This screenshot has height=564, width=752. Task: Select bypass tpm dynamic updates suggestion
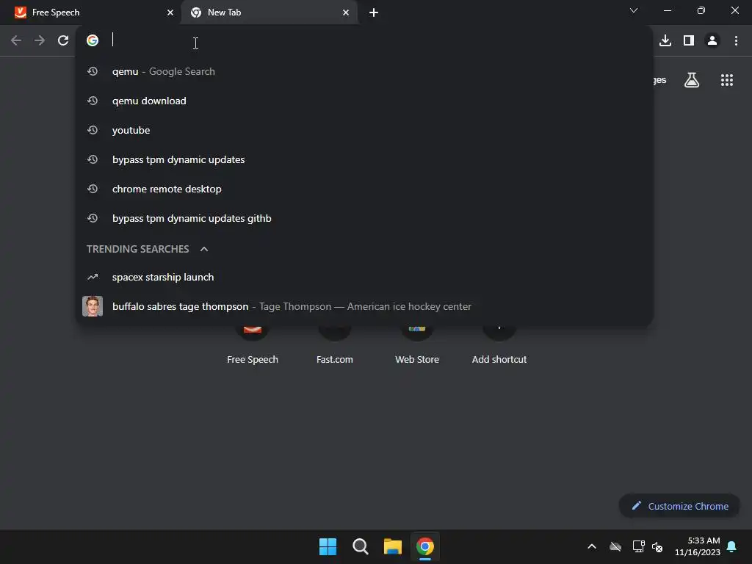[364, 159]
